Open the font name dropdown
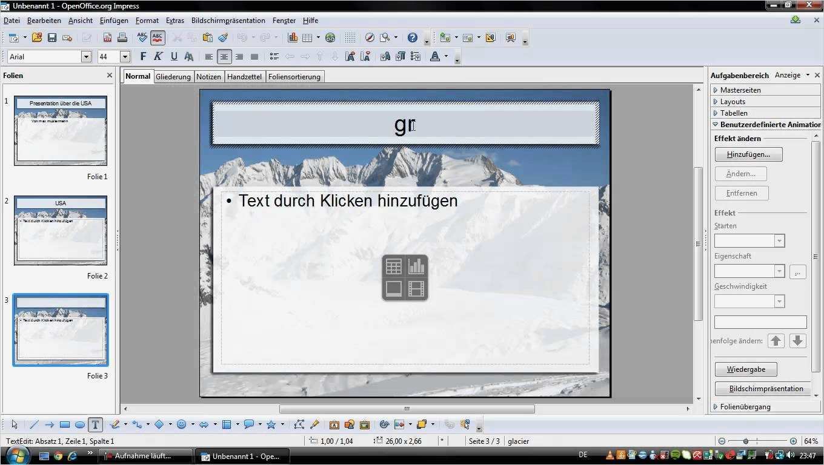The image size is (824, 465). click(x=86, y=57)
